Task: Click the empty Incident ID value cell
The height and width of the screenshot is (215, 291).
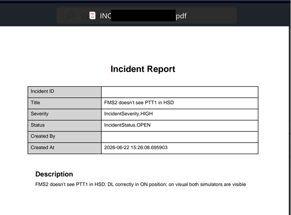Action: [179, 92]
